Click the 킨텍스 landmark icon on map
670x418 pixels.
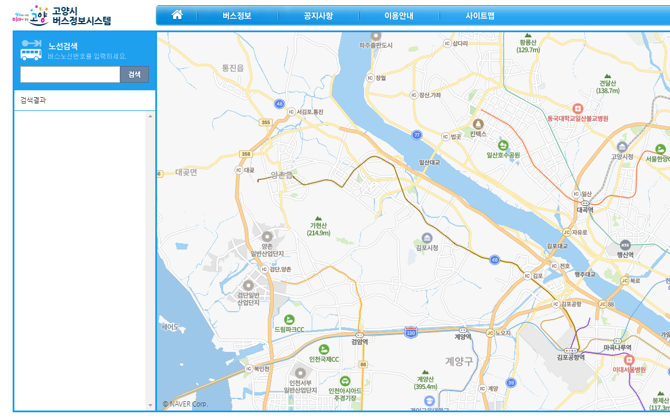click(478, 124)
